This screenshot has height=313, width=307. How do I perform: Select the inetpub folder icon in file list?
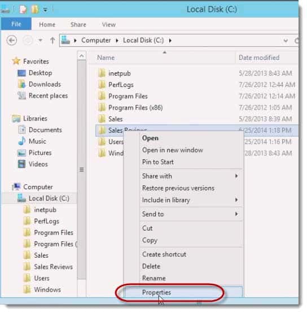click(x=102, y=73)
